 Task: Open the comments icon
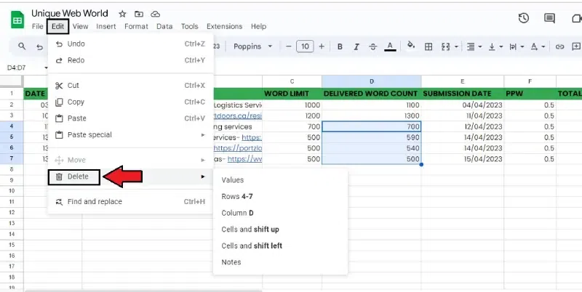[x=549, y=18]
